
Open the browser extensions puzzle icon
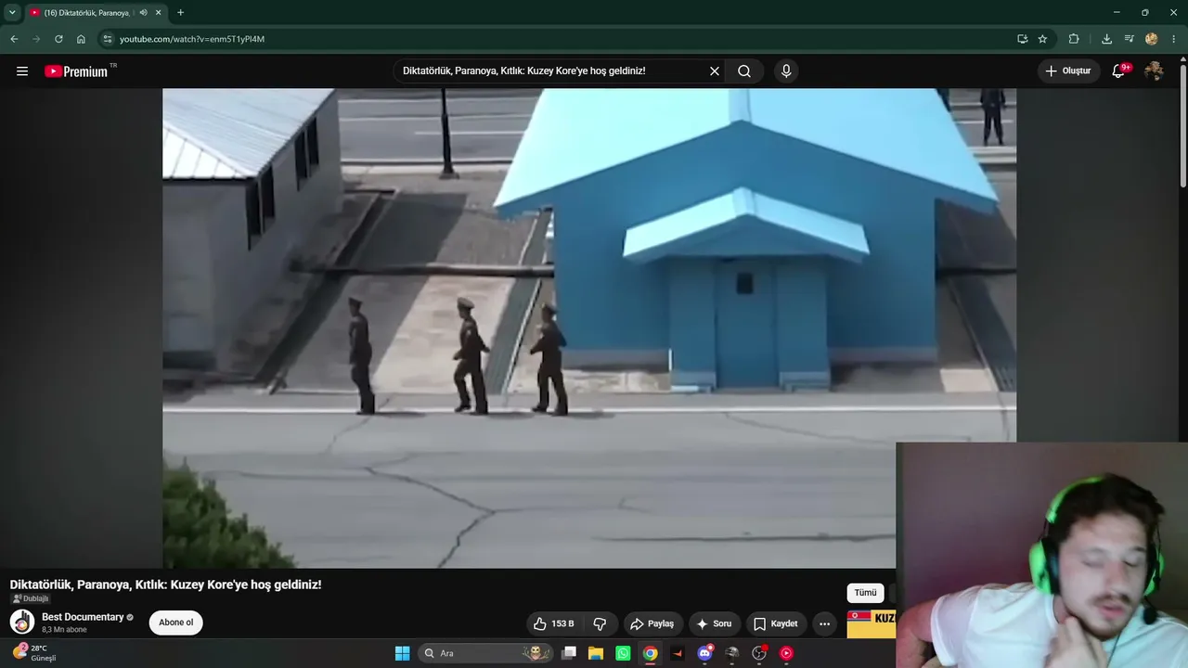pos(1074,39)
